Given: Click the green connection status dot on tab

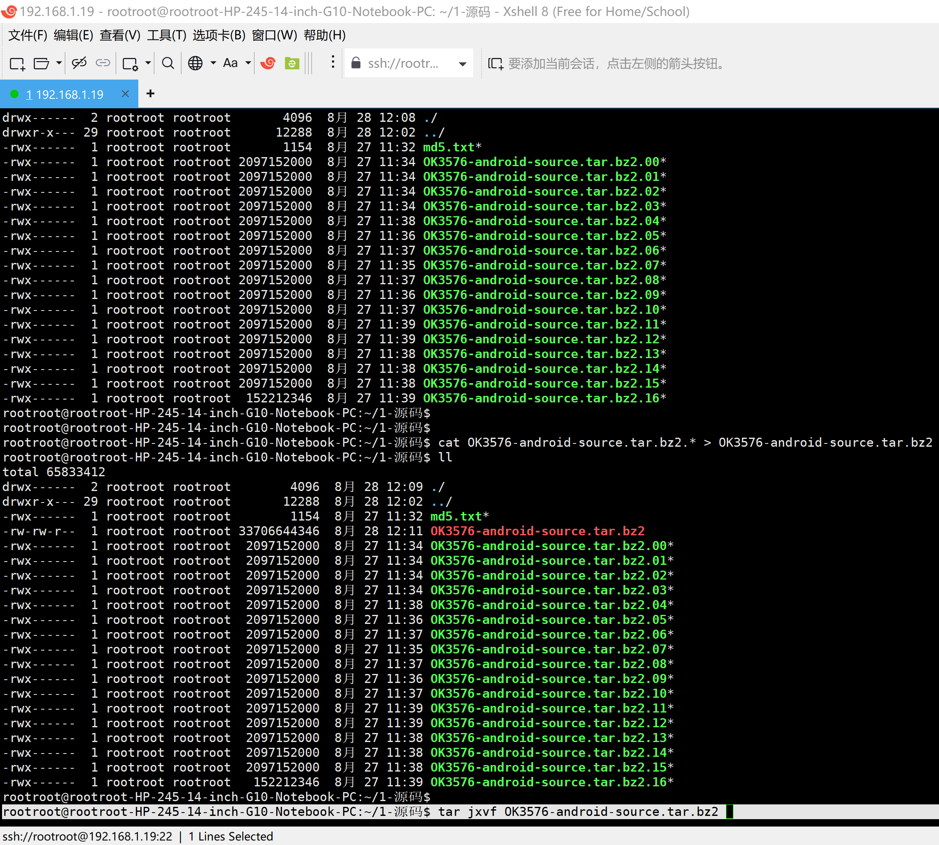Looking at the screenshot, I should point(14,94).
